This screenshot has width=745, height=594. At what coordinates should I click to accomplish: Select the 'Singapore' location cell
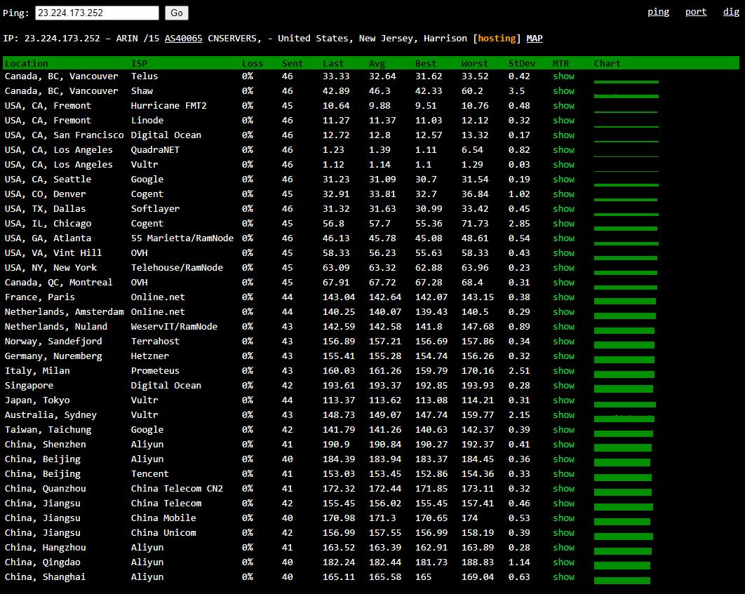[29, 385]
